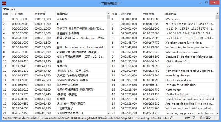
Task: Sort left table by 开始位置 header
Action: pyautogui.click(x=22, y=14)
